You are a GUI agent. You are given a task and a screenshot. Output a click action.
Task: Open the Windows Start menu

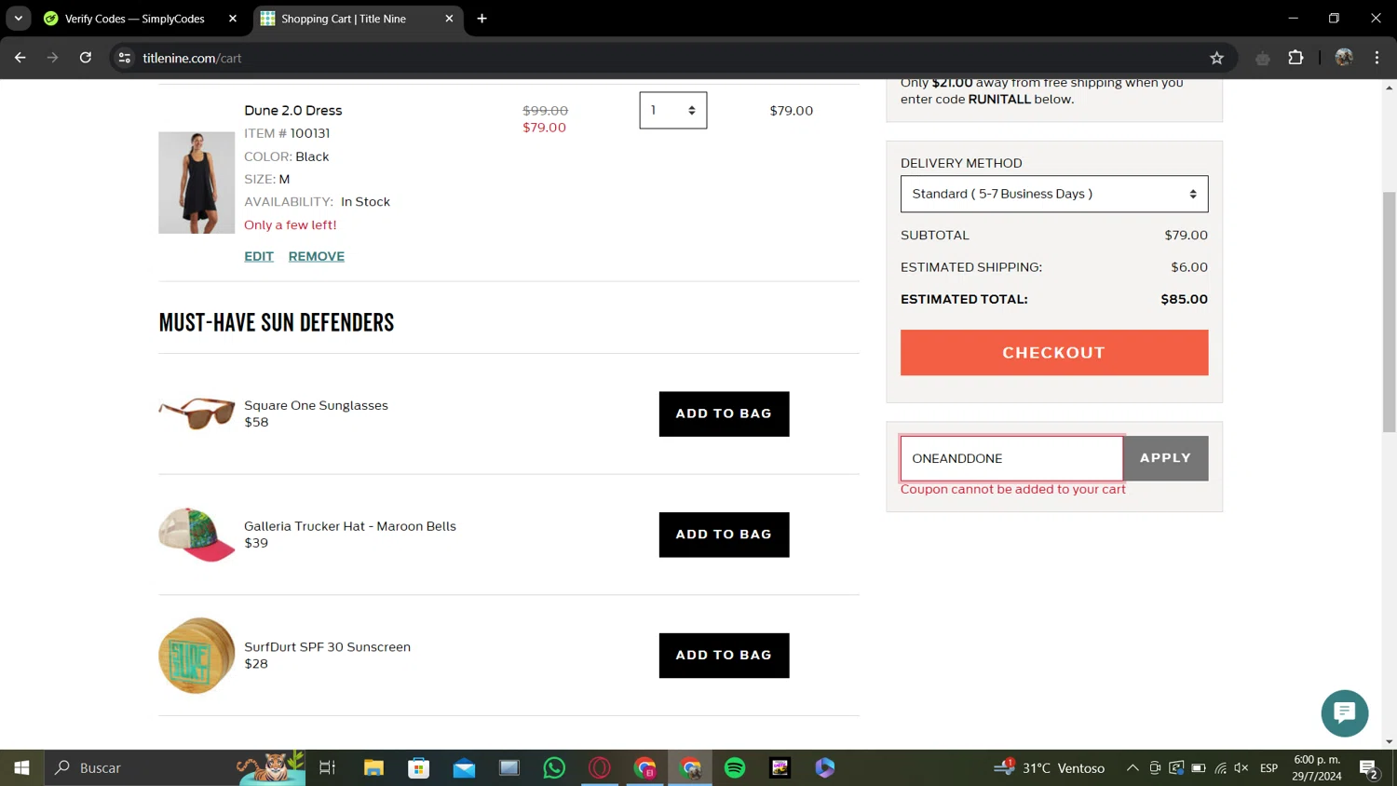(x=21, y=767)
